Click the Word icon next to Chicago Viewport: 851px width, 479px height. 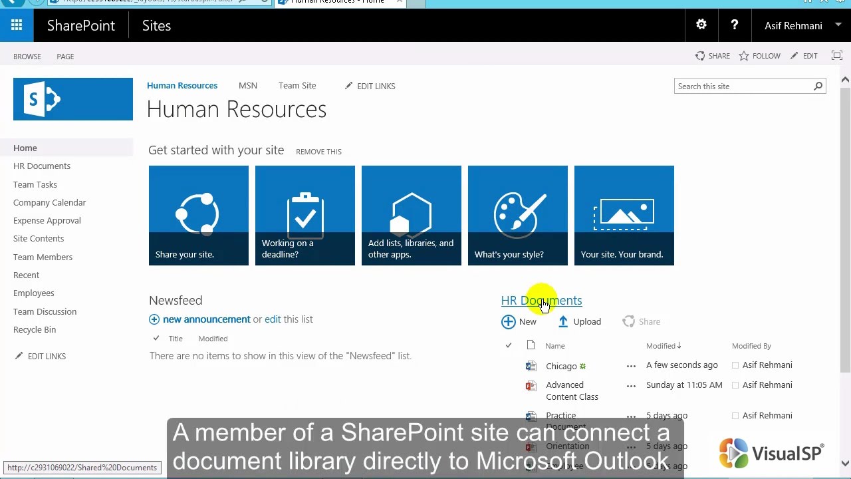(x=531, y=366)
